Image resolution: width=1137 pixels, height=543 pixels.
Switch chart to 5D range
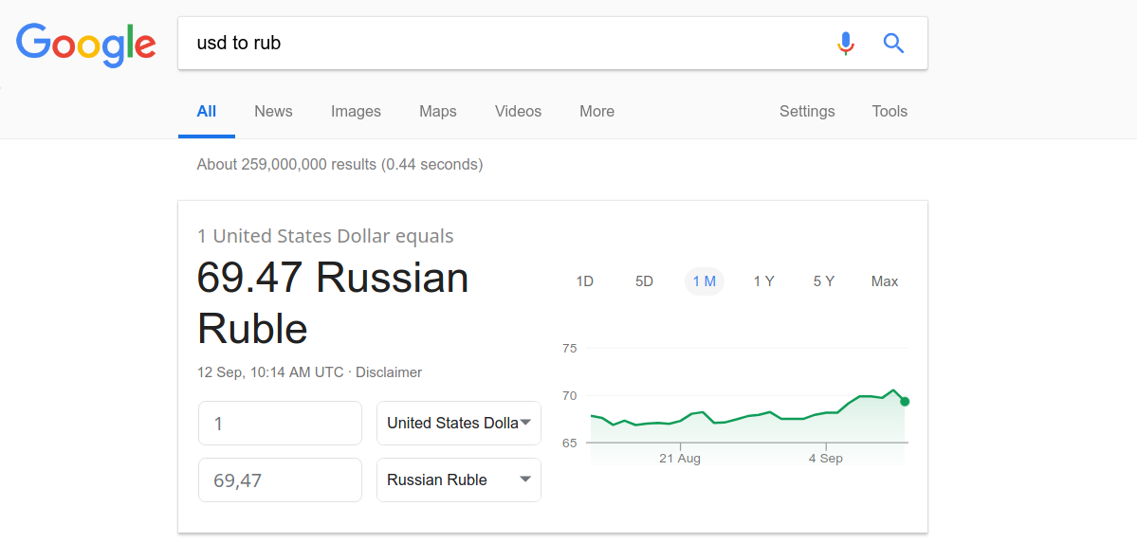pyautogui.click(x=644, y=281)
